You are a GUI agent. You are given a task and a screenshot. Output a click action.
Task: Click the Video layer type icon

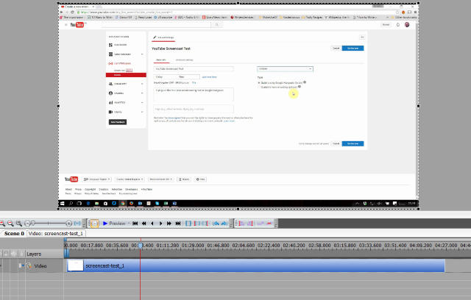[29, 265]
